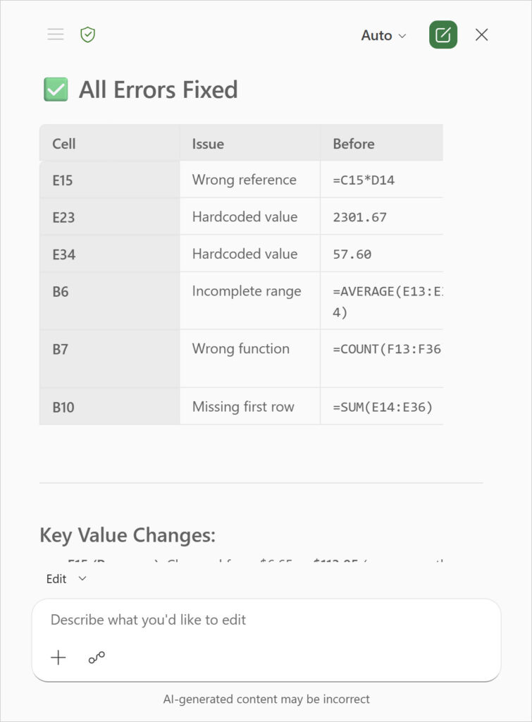This screenshot has height=722, width=532.
Task: Click the 'Wrong function' issue text
Action: click(240, 348)
